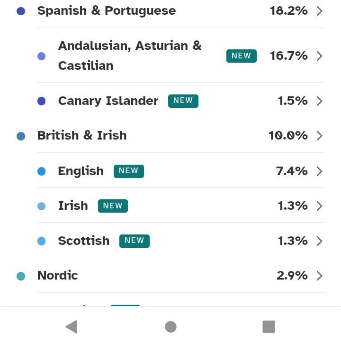Tap the Android back navigation button
Screen dimensions: 341x346
pyautogui.click(x=72, y=327)
